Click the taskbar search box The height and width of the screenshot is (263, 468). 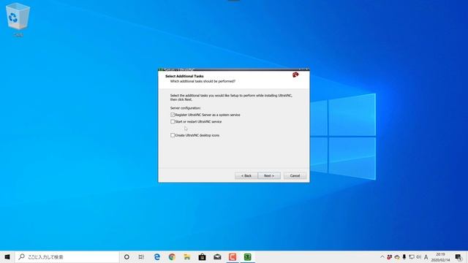[67, 256]
